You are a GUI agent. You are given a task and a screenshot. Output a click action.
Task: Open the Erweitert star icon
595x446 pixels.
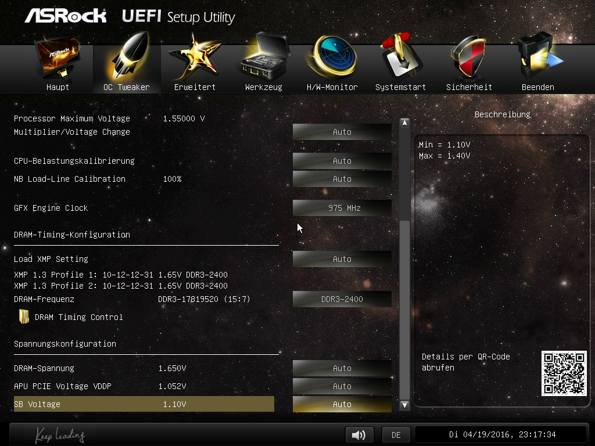coord(195,57)
